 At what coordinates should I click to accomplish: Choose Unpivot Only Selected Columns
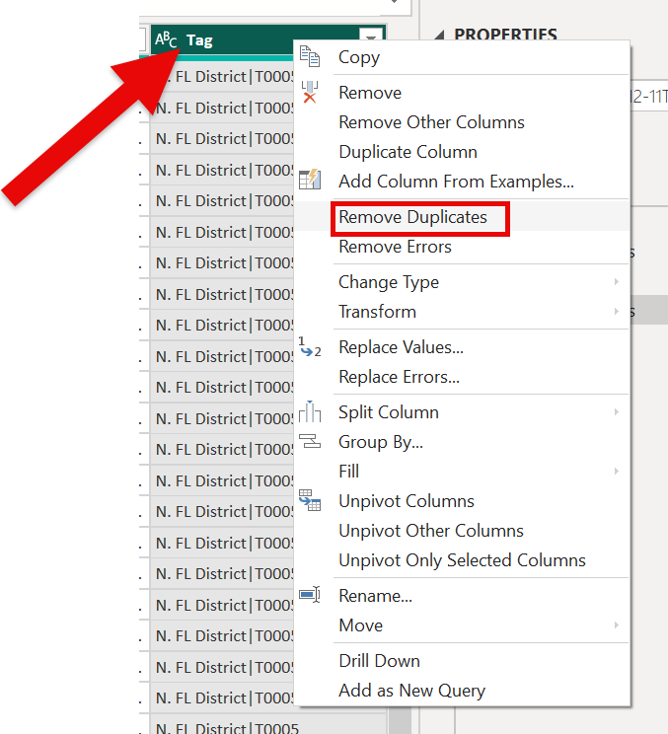pos(462,560)
